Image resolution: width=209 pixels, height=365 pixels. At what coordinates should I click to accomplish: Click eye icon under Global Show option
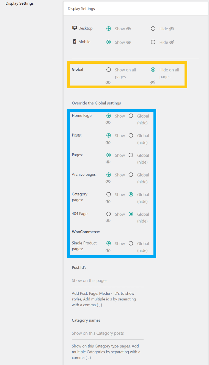click(x=108, y=82)
